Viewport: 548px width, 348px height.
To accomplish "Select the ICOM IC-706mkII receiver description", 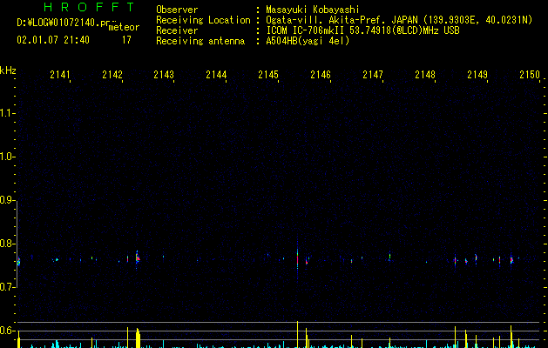I will [x=362, y=30].
